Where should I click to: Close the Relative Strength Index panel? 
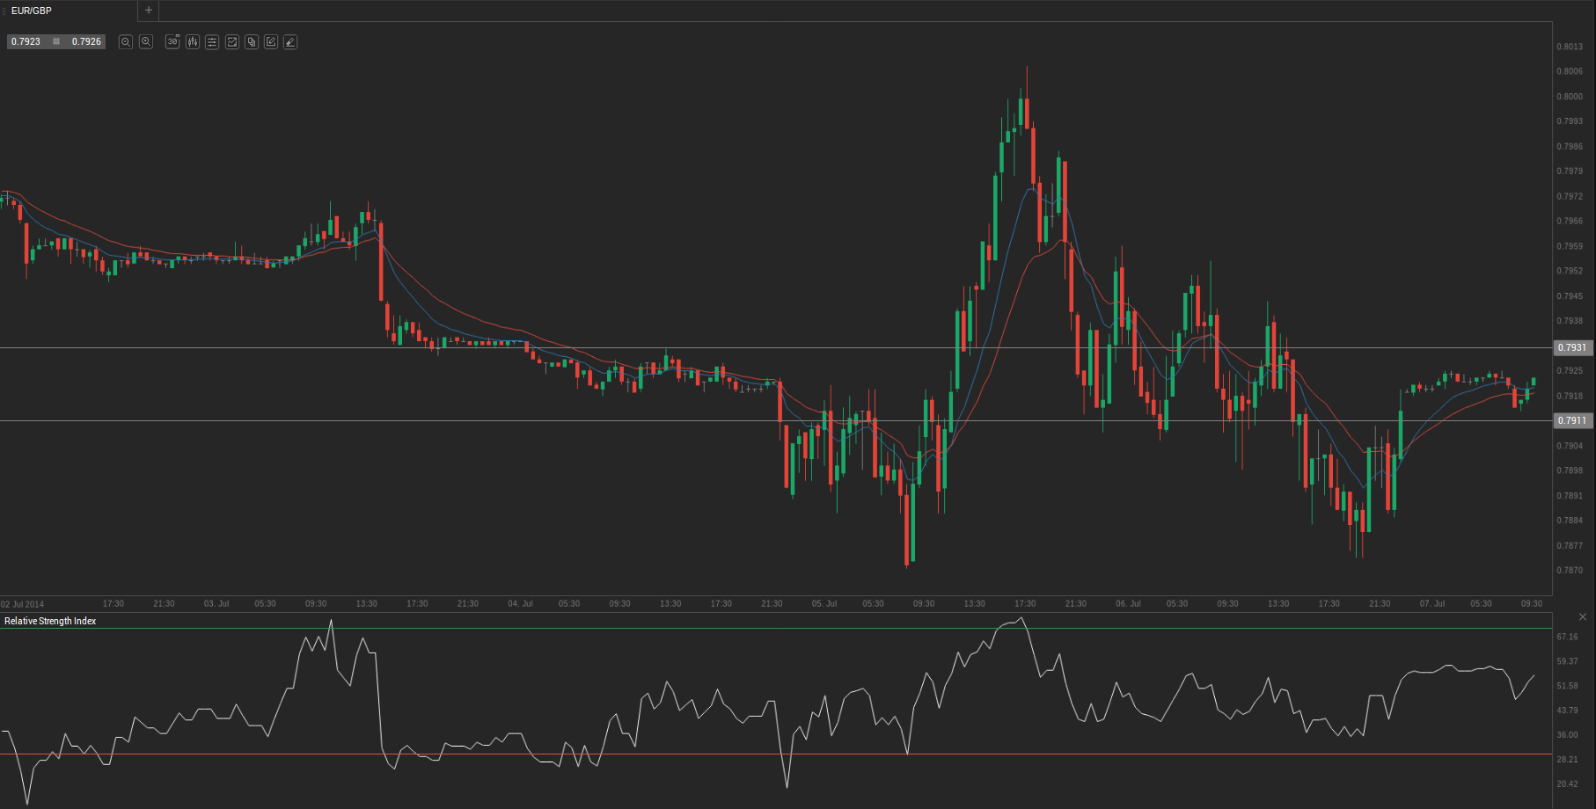(1583, 617)
